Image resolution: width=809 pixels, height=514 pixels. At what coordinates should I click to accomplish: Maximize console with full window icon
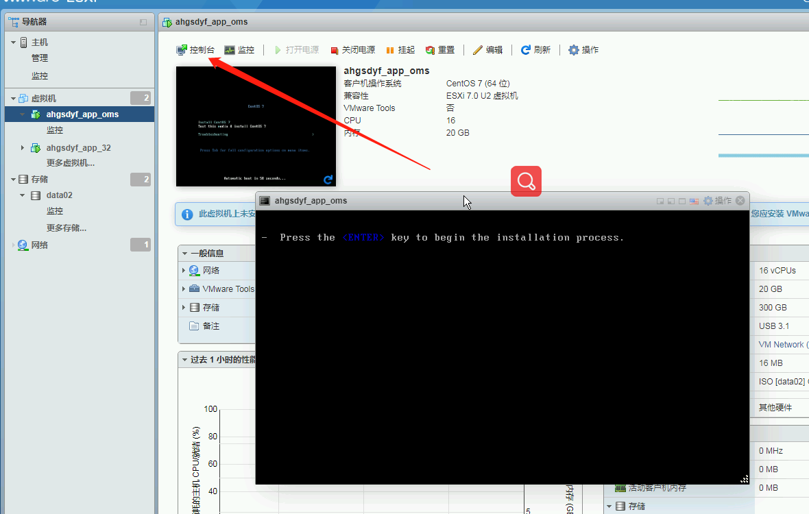tap(682, 201)
